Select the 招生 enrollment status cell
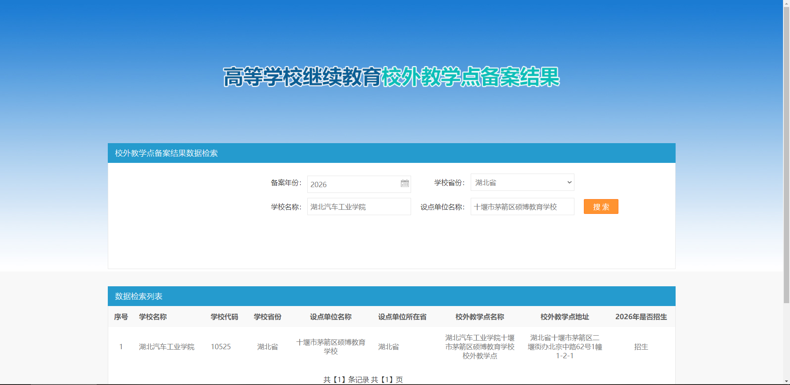Image resolution: width=790 pixels, height=385 pixels. click(x=641, y=347)
